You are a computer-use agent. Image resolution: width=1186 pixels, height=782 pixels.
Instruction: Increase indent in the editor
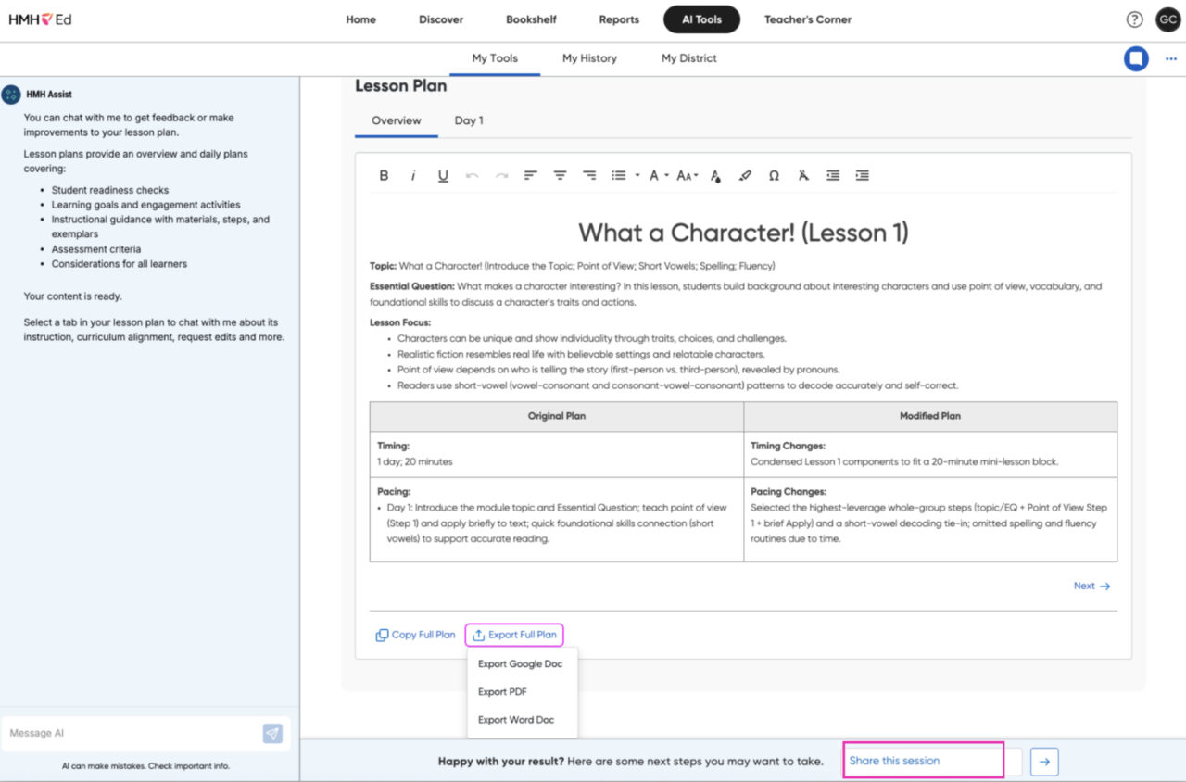coord(863,175)
